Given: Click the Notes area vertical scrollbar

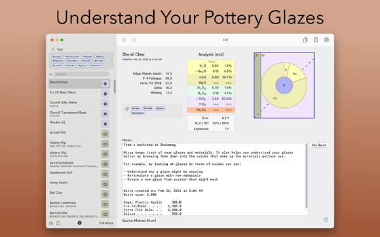Looking at the screenshot, I should point(307,176).
